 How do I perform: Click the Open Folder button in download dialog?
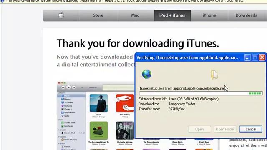225,129
